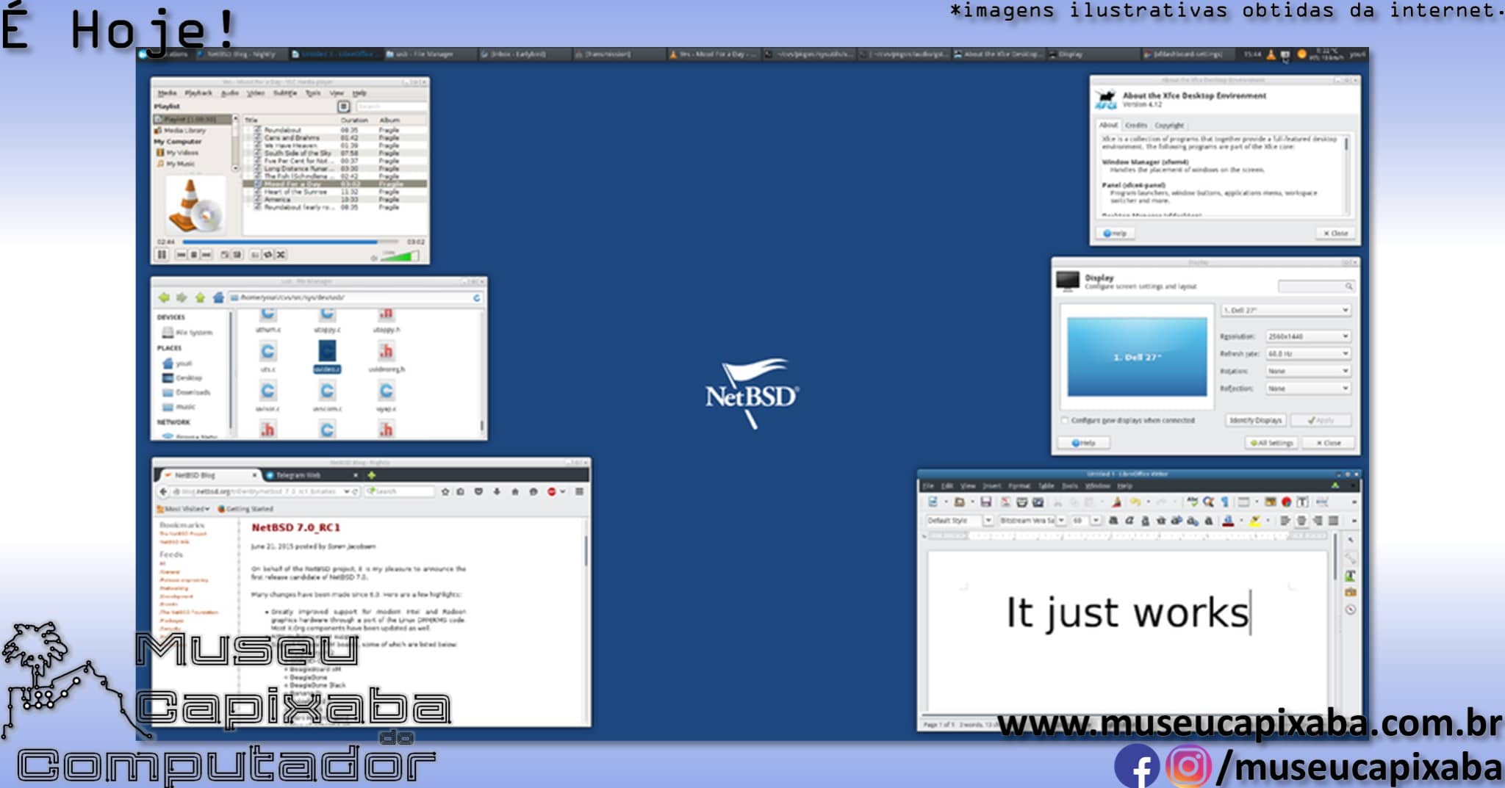
Task: Open the Resolution dropdown in Display settings
Action: [1308, 336]
